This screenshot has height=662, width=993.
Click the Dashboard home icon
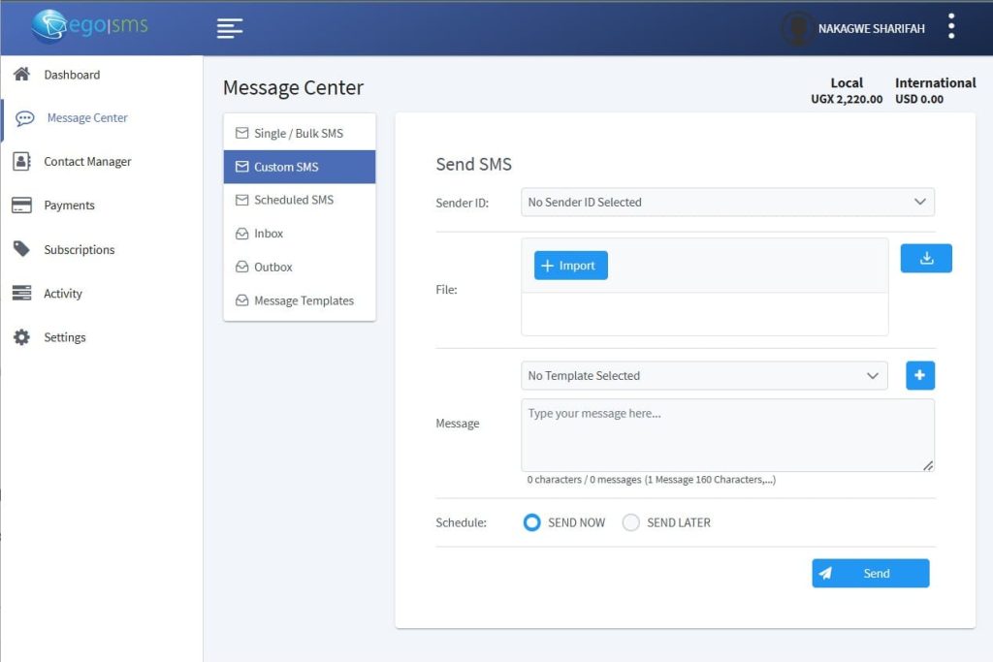pos(21,75)
